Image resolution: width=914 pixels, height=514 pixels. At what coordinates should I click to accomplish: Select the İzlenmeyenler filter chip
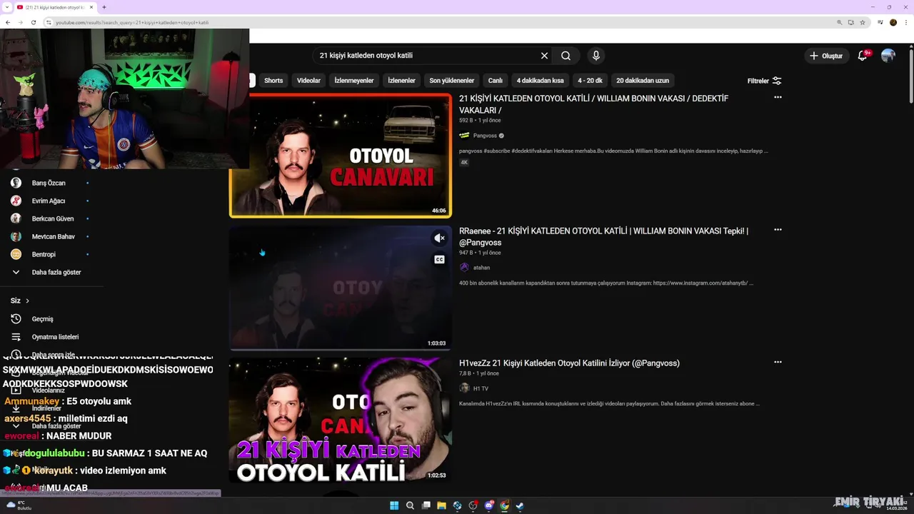coord(354,81)
